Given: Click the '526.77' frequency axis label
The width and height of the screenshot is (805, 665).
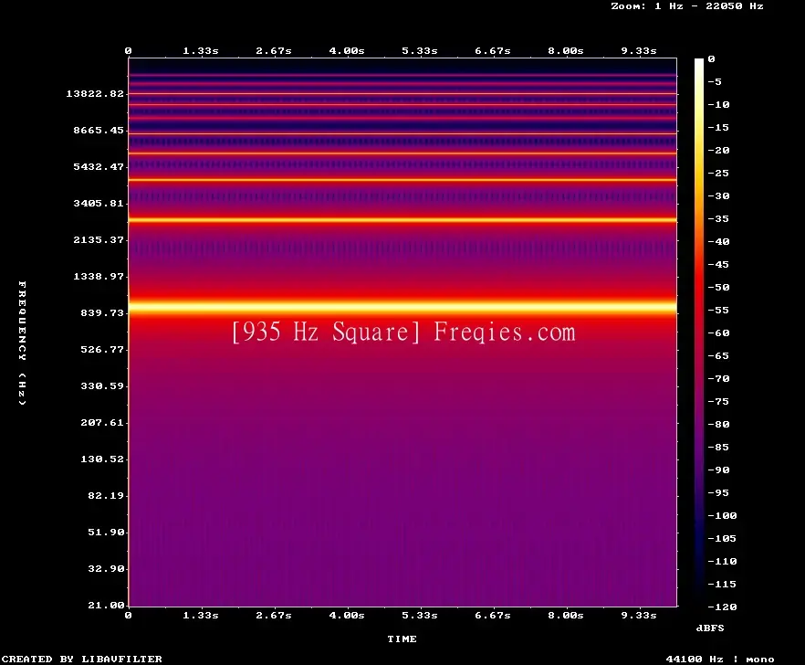Looking at the screenshot, I should [102, 349].
